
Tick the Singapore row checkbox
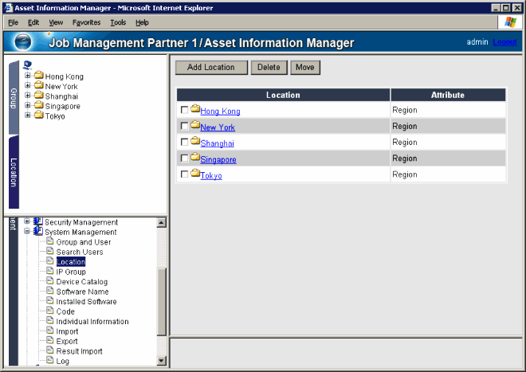185,159
